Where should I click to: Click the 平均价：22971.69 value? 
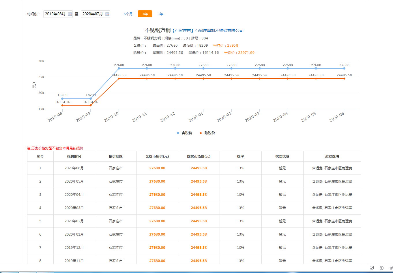[239, 53]
